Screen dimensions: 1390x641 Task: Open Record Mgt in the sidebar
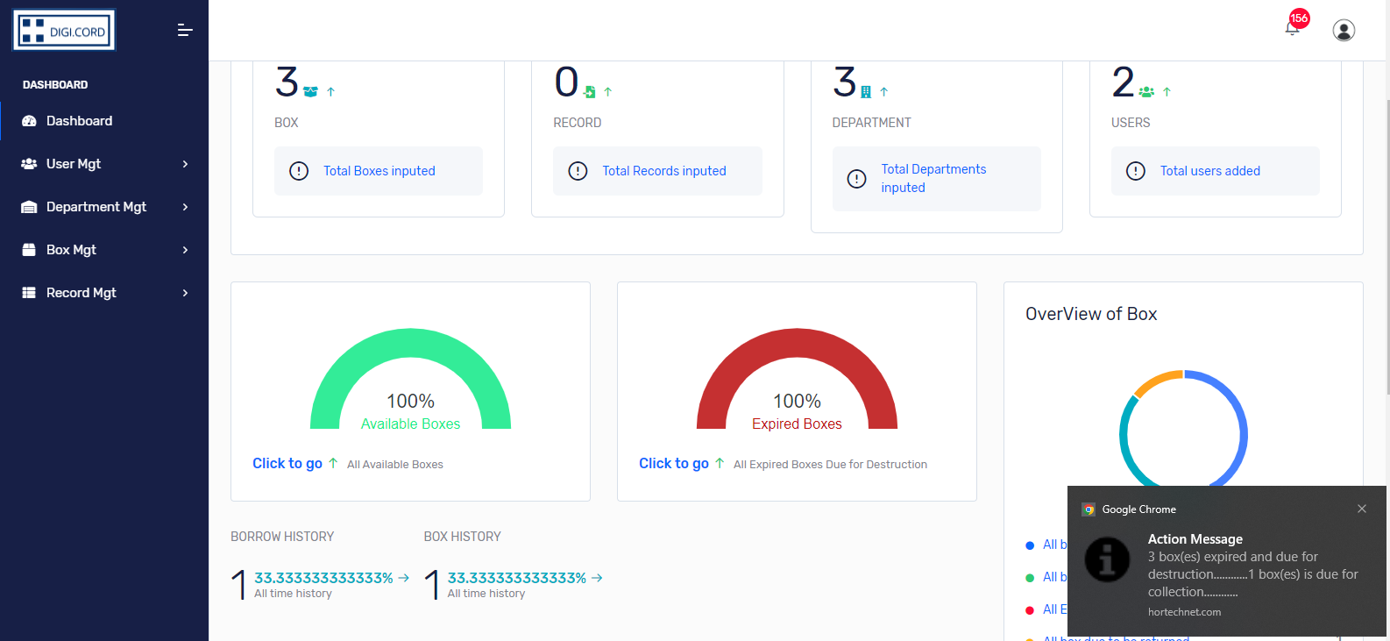coord(81,293)
